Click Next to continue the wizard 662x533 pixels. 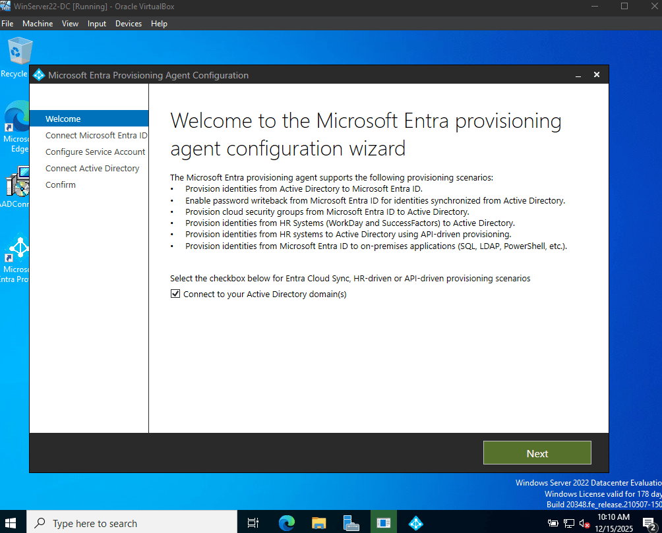tap(537, 453)
